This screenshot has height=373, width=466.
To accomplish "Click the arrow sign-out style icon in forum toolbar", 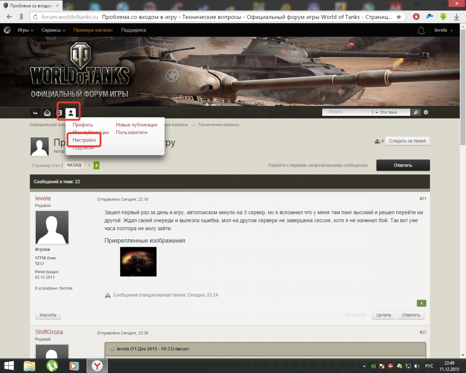I will [35, 113].
